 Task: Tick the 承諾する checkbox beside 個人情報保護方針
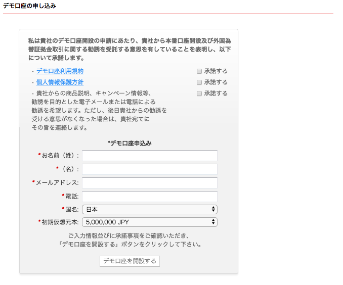pyautogui.click(x=199, y=82)
